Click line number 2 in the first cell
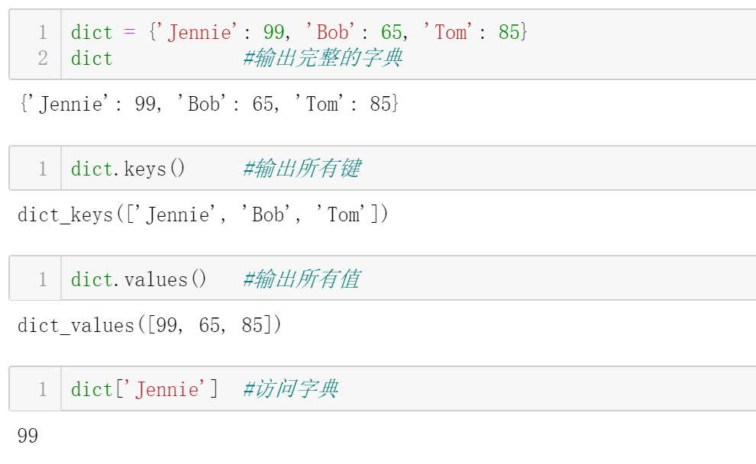 tap(43, 58)
